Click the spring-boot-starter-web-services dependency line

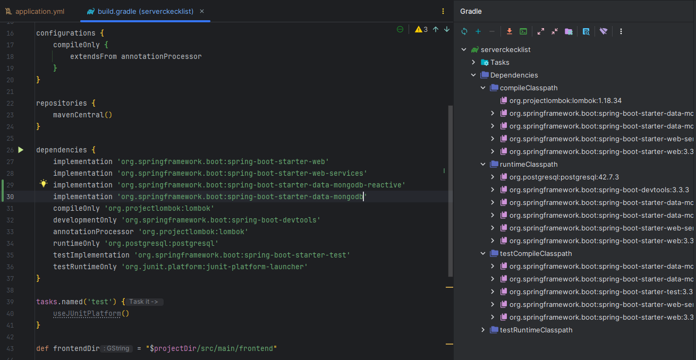(x=210, y=173)
